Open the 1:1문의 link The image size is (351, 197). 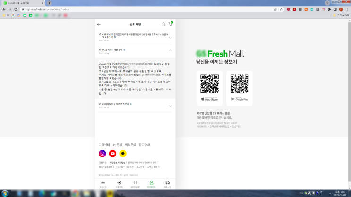click(x=117, y=145)
